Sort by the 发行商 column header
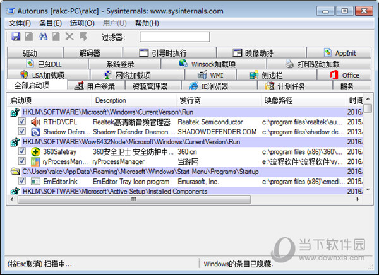The height and width of the screenshot is (275, 379). click(219, 100)
